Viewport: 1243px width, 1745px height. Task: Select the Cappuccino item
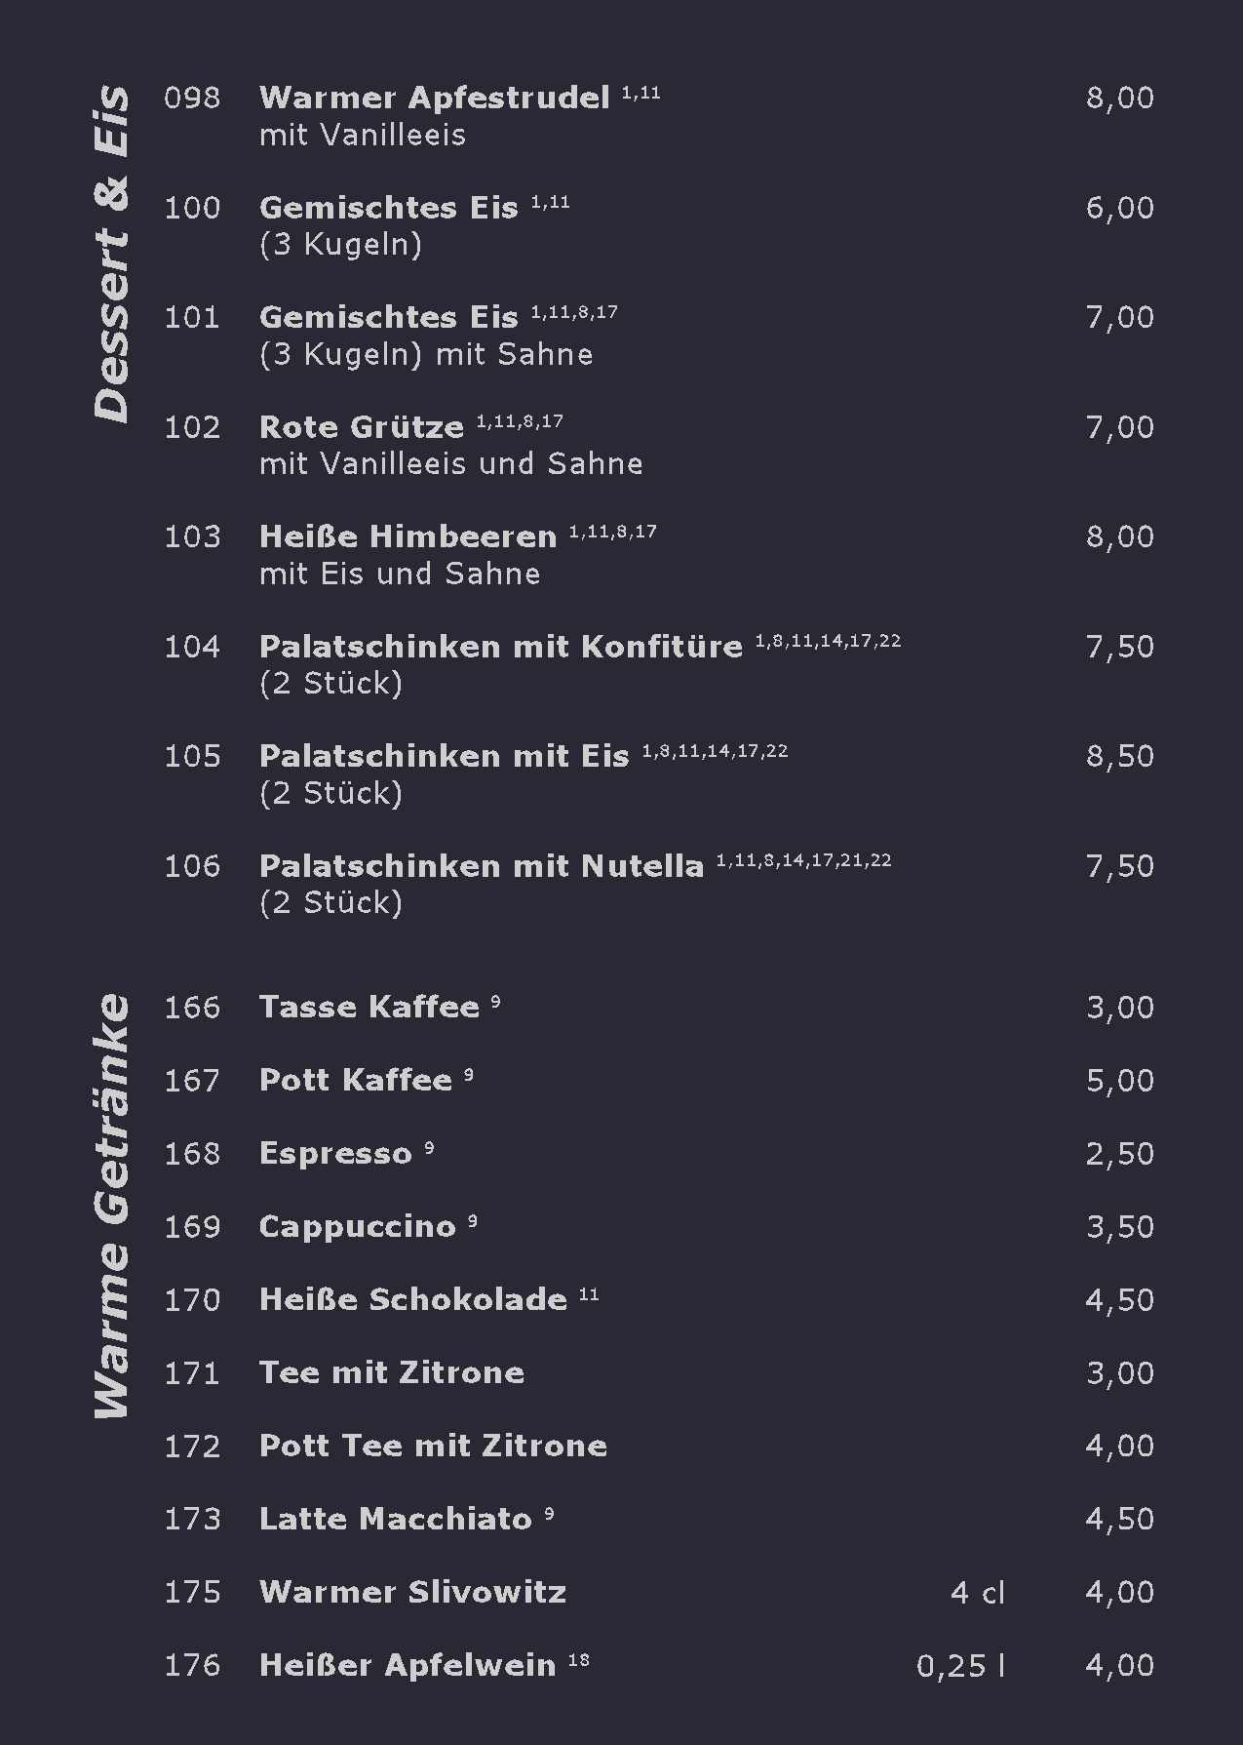(x=358, y=1227)
